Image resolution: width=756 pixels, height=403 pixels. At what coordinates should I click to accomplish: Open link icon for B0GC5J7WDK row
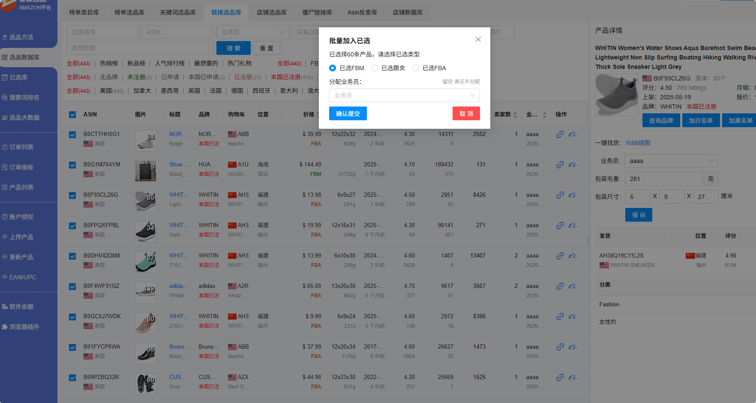[560, 317]
